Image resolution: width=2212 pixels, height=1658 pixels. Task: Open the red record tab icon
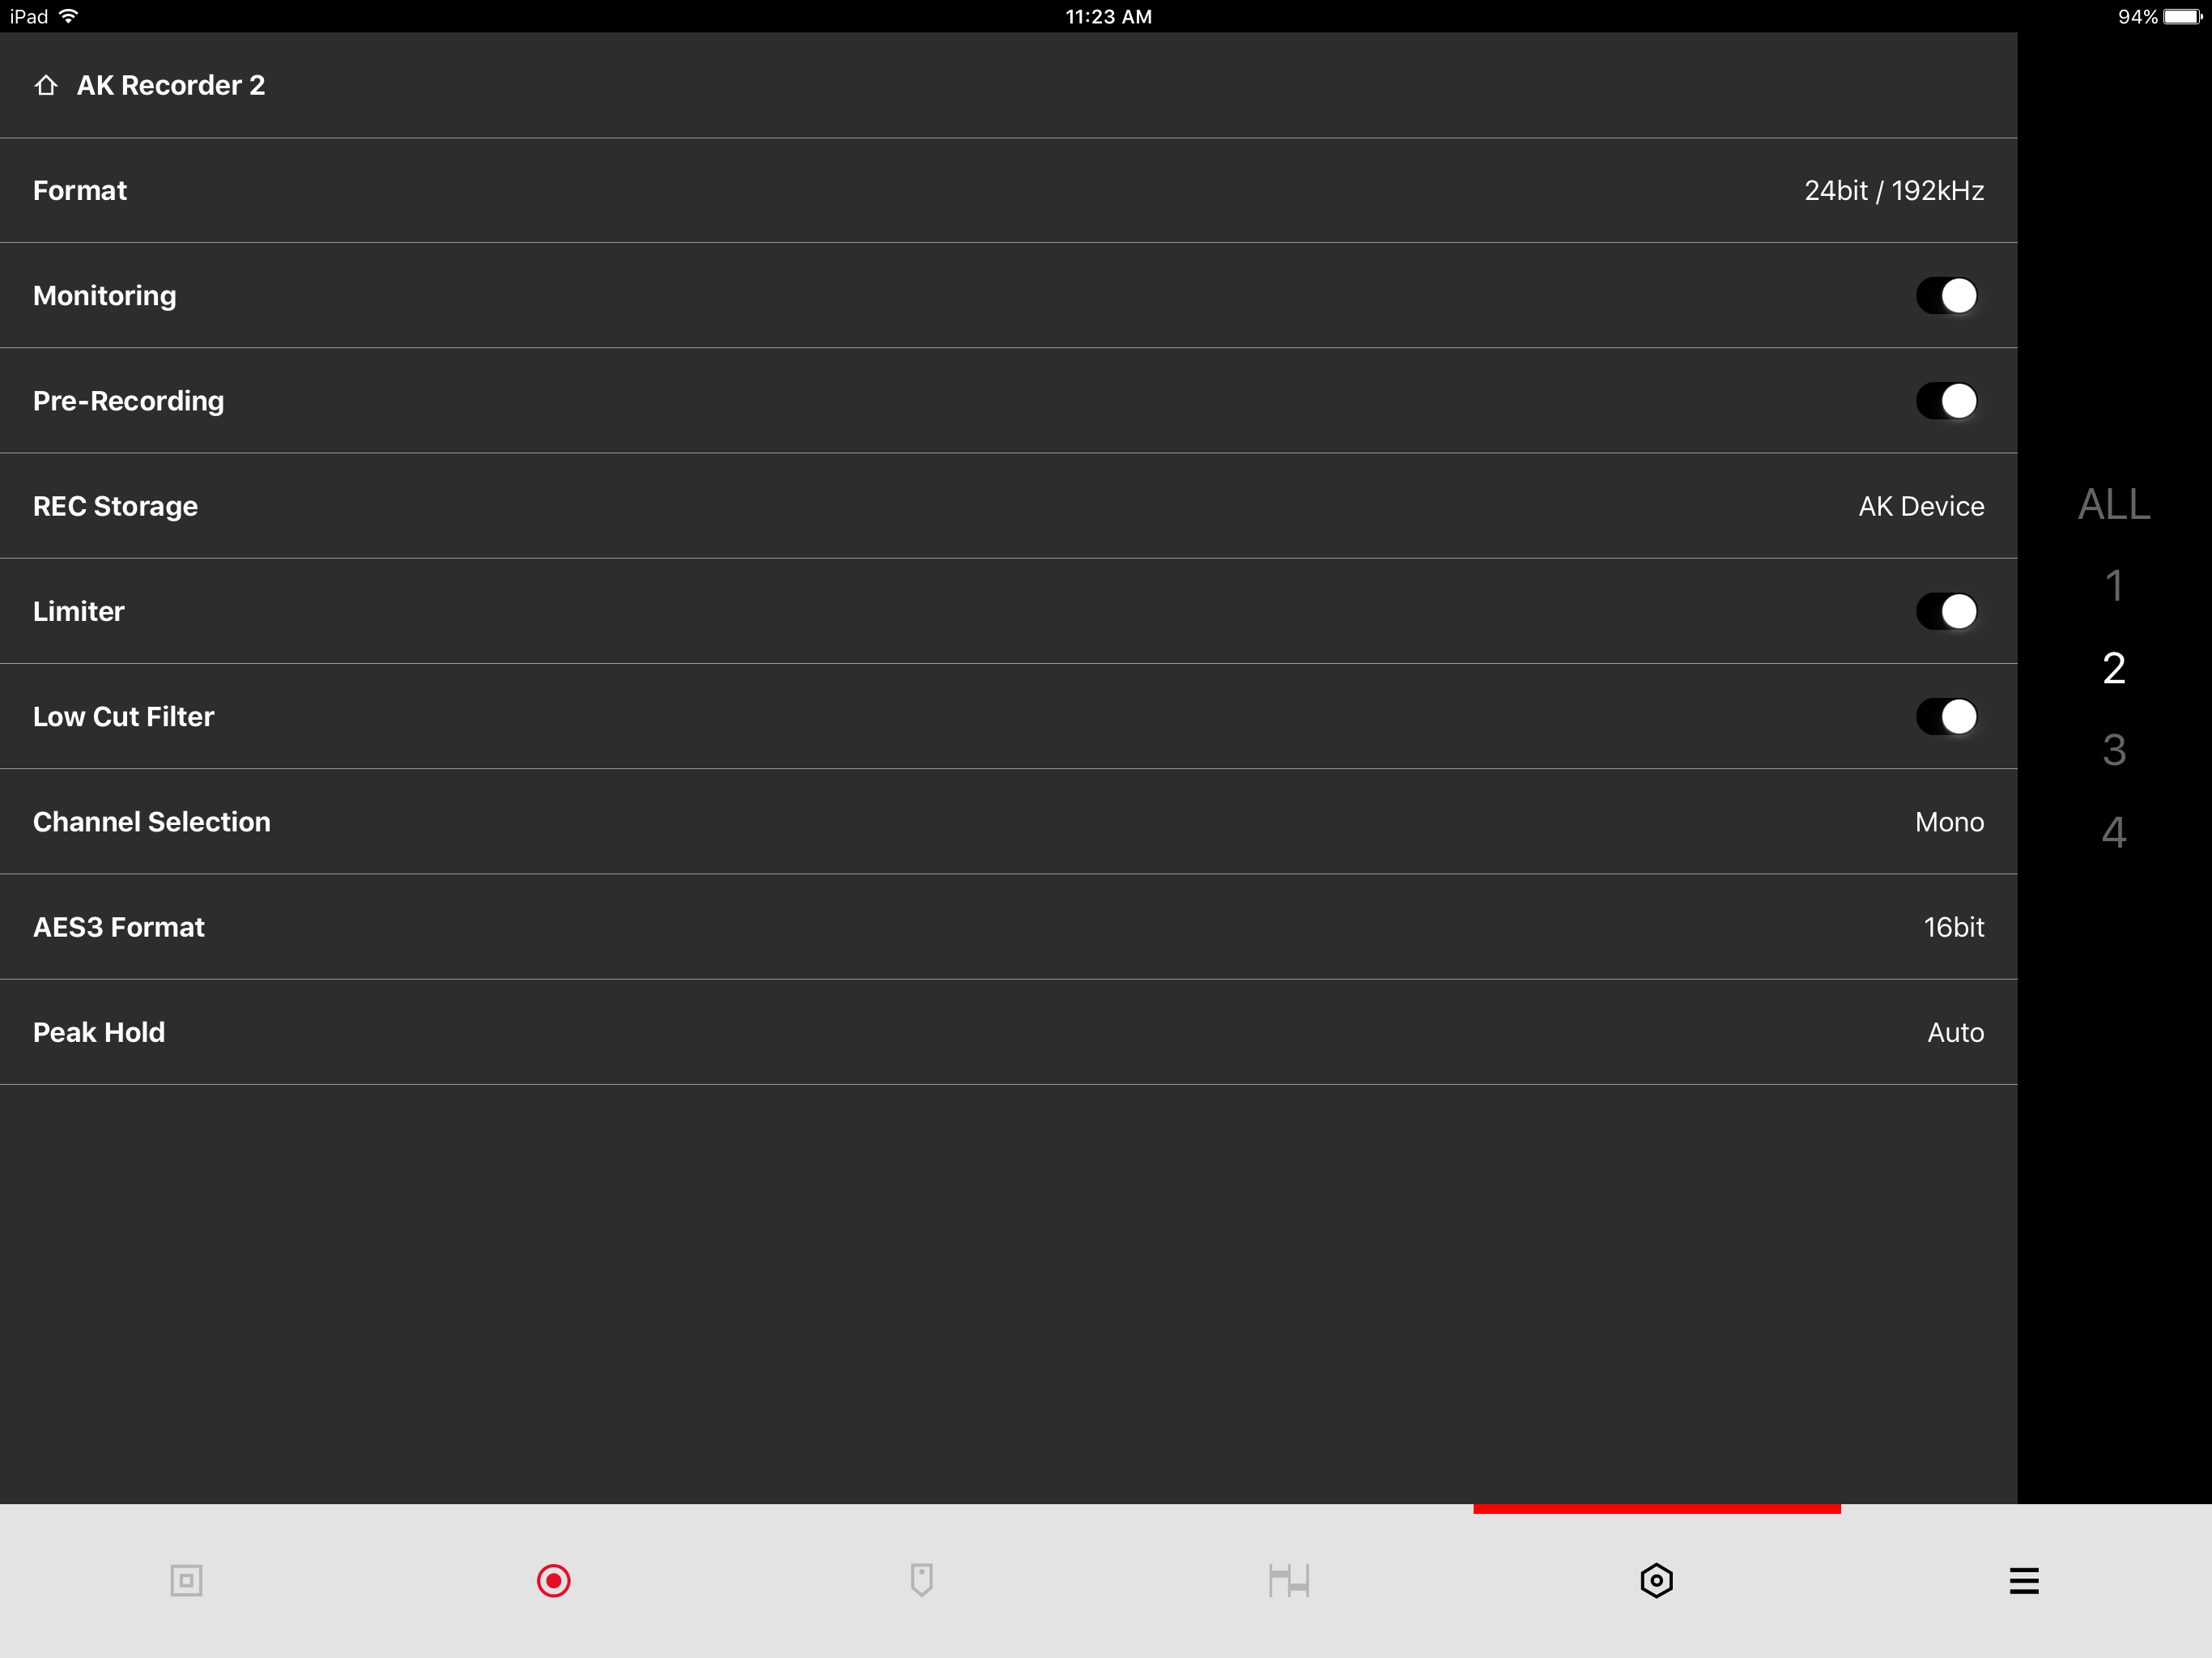pyautogui.click(x=553, y=1581)
